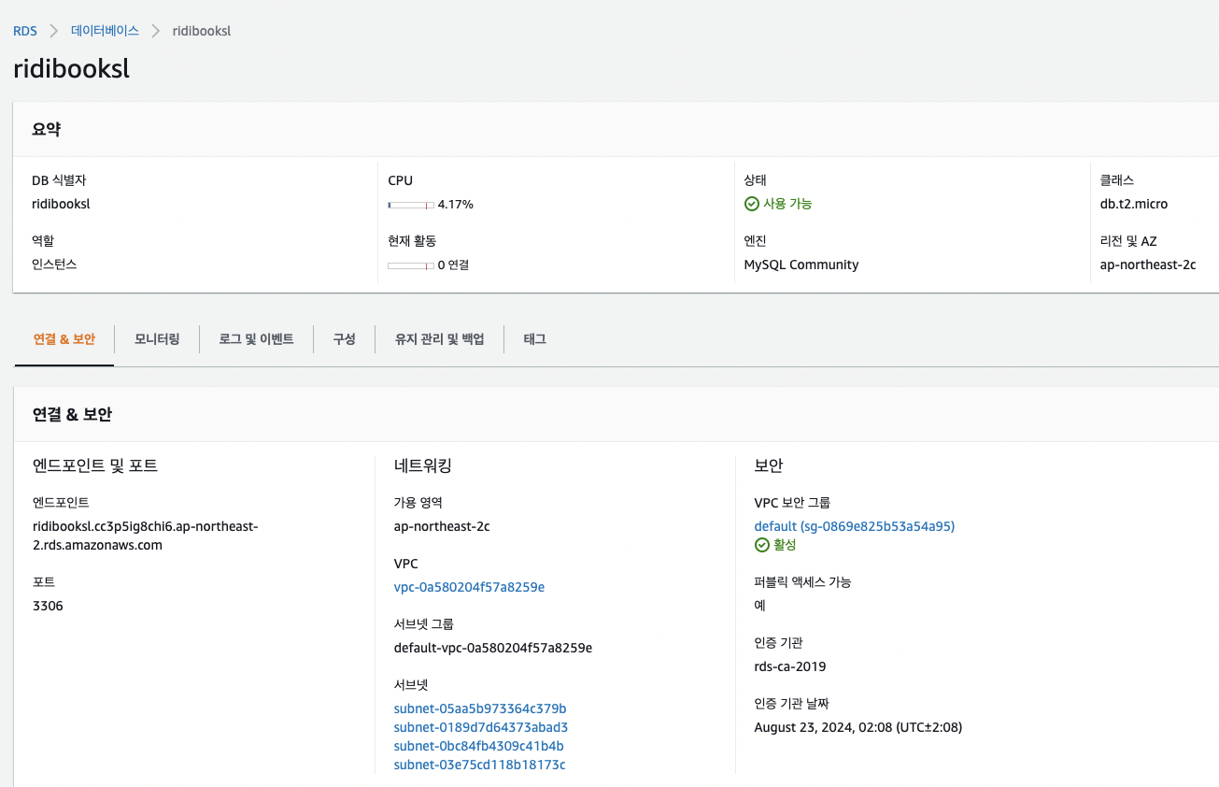This screenshot has width=1219, height=787.
Task: Click the VPC 보안 그룹 label
Action: (792, 503)
